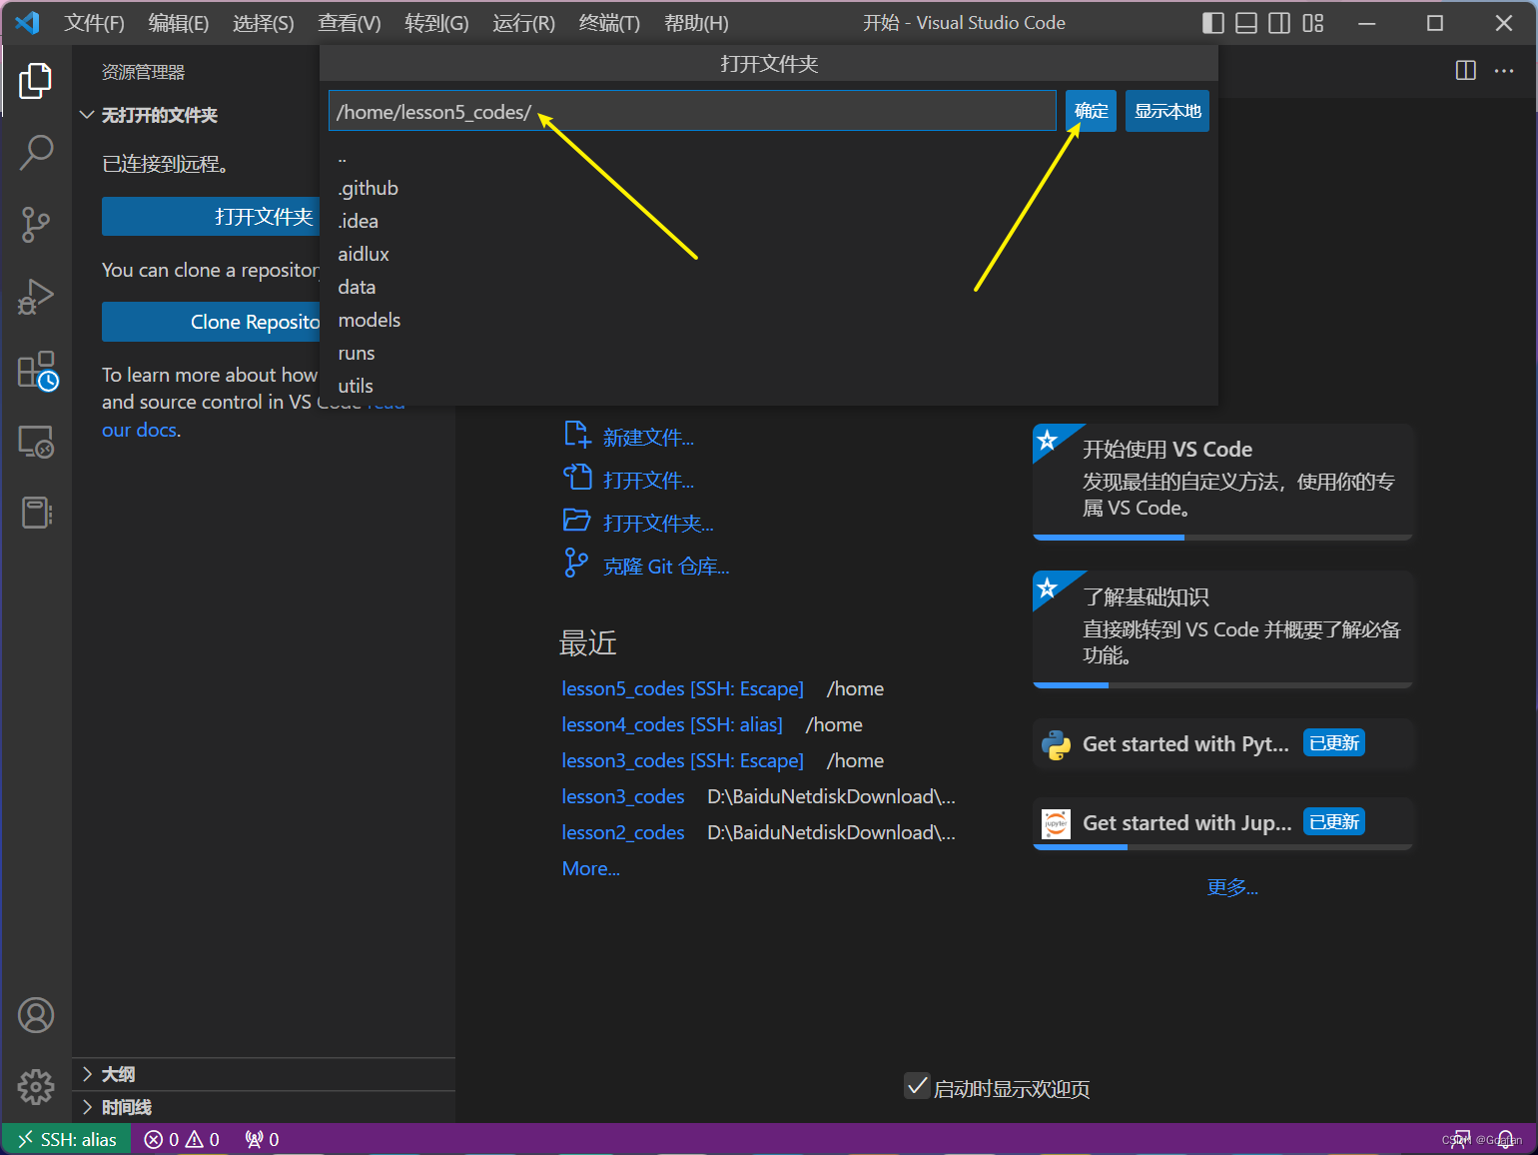Select the utils folder entry
The width and height of the screenshot is (1538, 1155).
[x=769, y=386]
